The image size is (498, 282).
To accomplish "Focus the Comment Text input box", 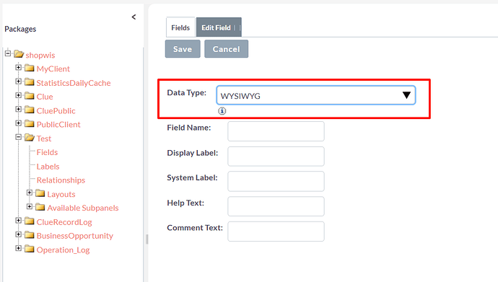I will (x=276, y=232).
